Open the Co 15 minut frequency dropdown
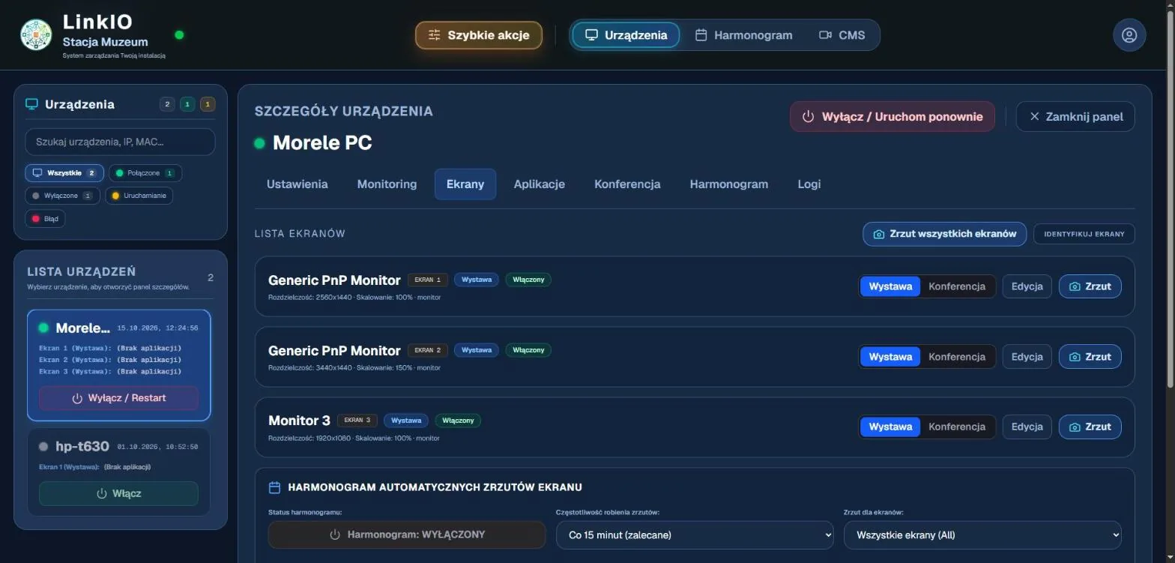Screen dimensions: 1175x563 pyautogui.click(x=695, y=535)
